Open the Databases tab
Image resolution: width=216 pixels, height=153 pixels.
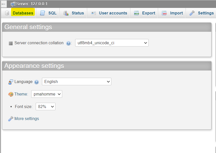pos(23,13)
